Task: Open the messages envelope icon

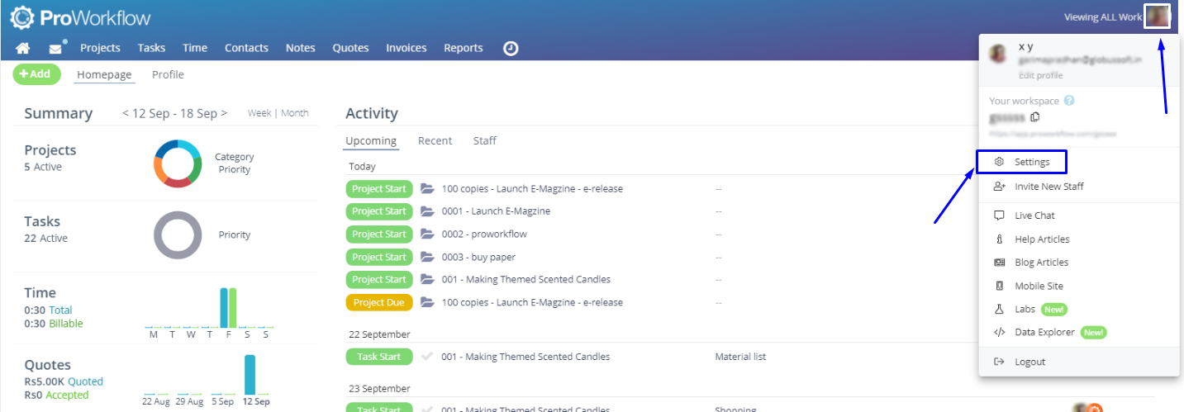Action: coord(55,48)
